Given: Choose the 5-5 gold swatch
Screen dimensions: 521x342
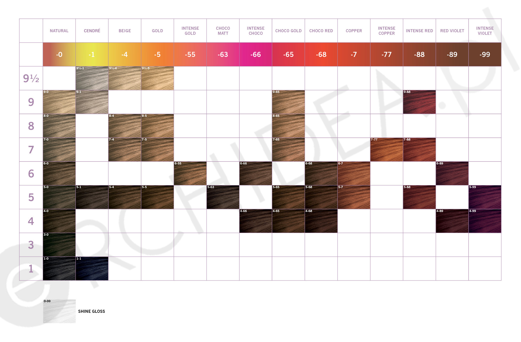Looking at the screenshot, I should coord(158,197).
